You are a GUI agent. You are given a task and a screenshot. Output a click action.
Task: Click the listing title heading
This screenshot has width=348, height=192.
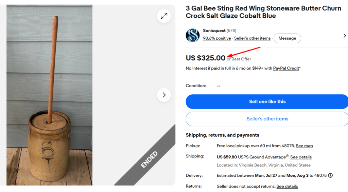click(x=263, y=12)
